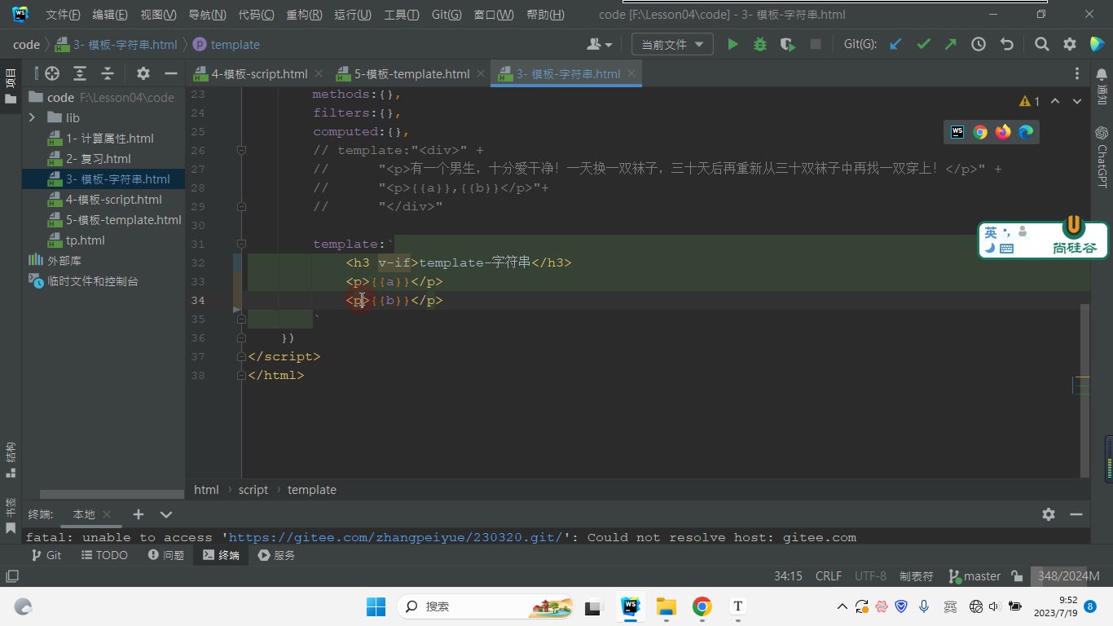Add a new terminal session tab
Image resolution: width=1113 pixels, height=626 pixels.
pyautogui.click(x=139, y=514)
